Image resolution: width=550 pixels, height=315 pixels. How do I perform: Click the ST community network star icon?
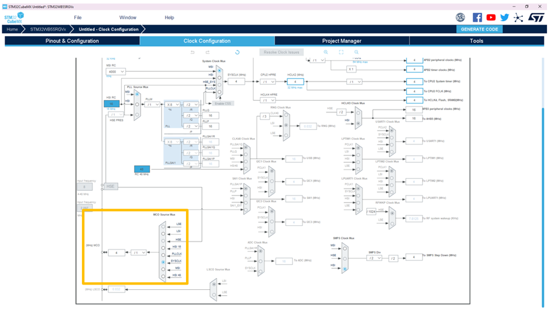pos(518,18)
